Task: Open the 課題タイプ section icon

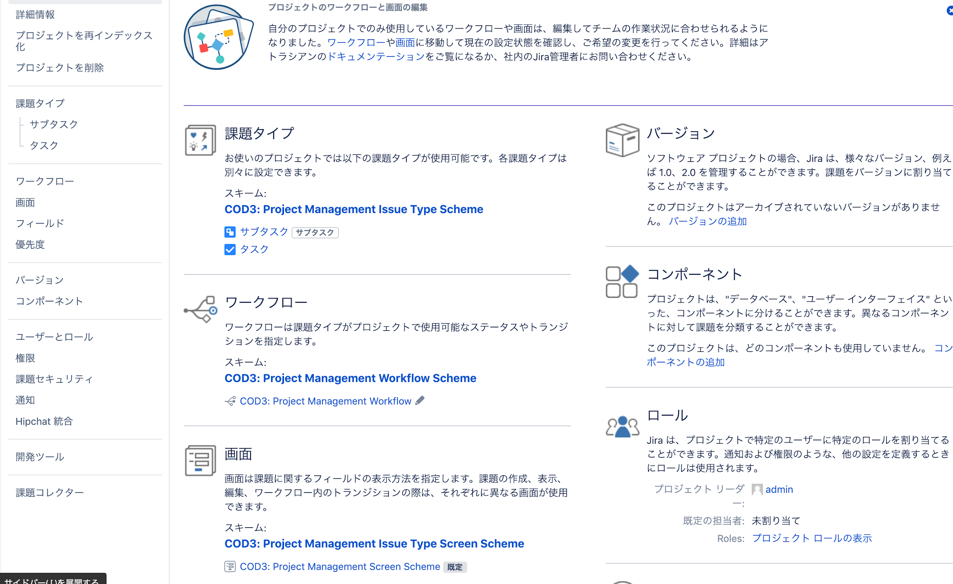Action: click(200, 140)
